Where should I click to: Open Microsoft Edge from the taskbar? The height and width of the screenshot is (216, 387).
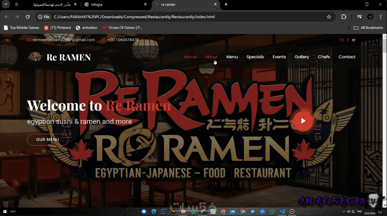(154, 211)
